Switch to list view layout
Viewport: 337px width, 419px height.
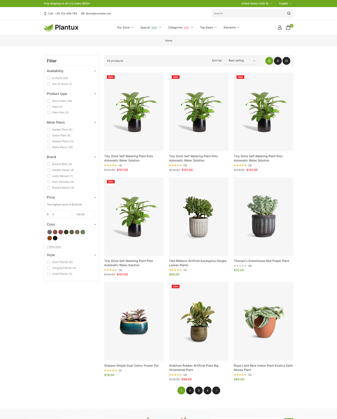point(286,61)
